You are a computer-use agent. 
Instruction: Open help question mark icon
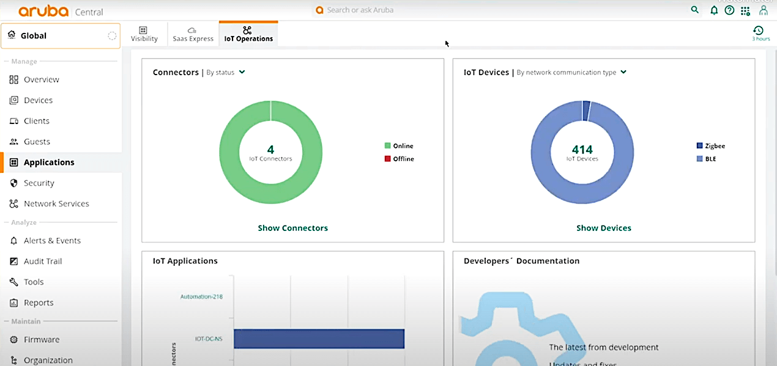click(729, 10)
